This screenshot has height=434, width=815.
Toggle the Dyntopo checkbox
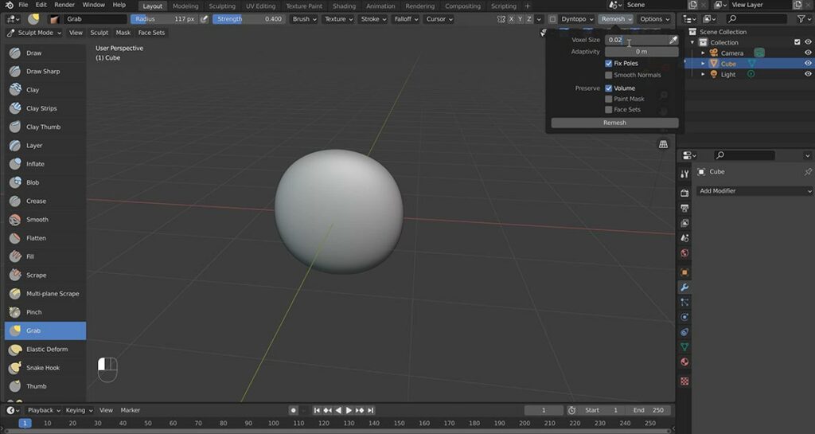(552, 19)
